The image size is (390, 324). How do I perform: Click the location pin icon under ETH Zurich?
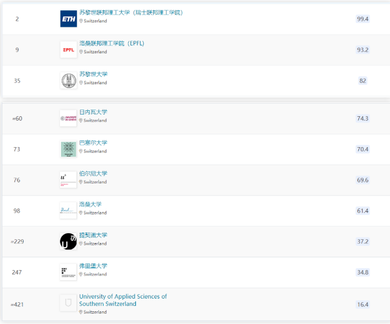pyautogui.click(x=81, y=21)
